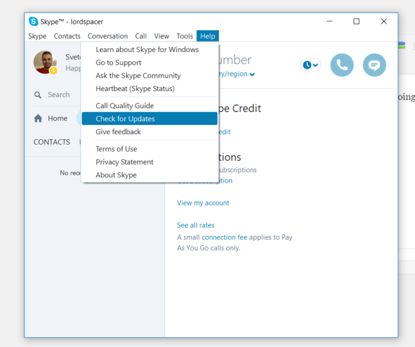Click the yellow away status badge
The width and height of the screenshot is (415, 347).
pos(53,71)
